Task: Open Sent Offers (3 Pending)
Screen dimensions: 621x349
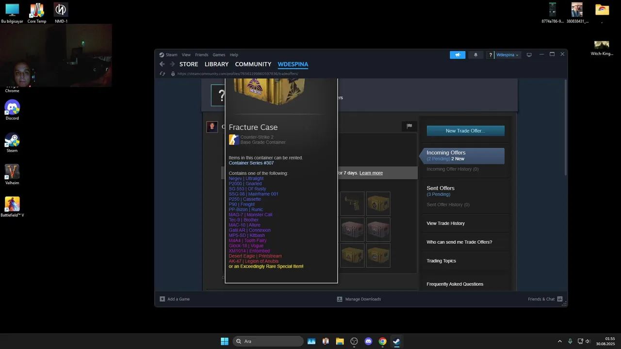Action: click(441, 191)
